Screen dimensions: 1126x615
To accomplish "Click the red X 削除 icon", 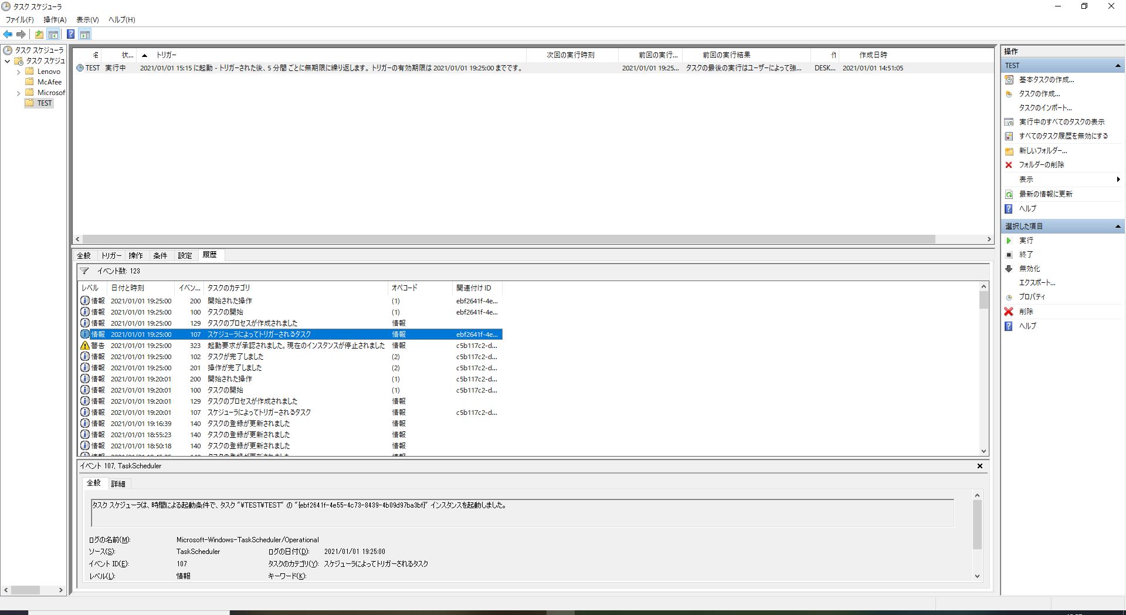I will click(x=1009, y=312).
